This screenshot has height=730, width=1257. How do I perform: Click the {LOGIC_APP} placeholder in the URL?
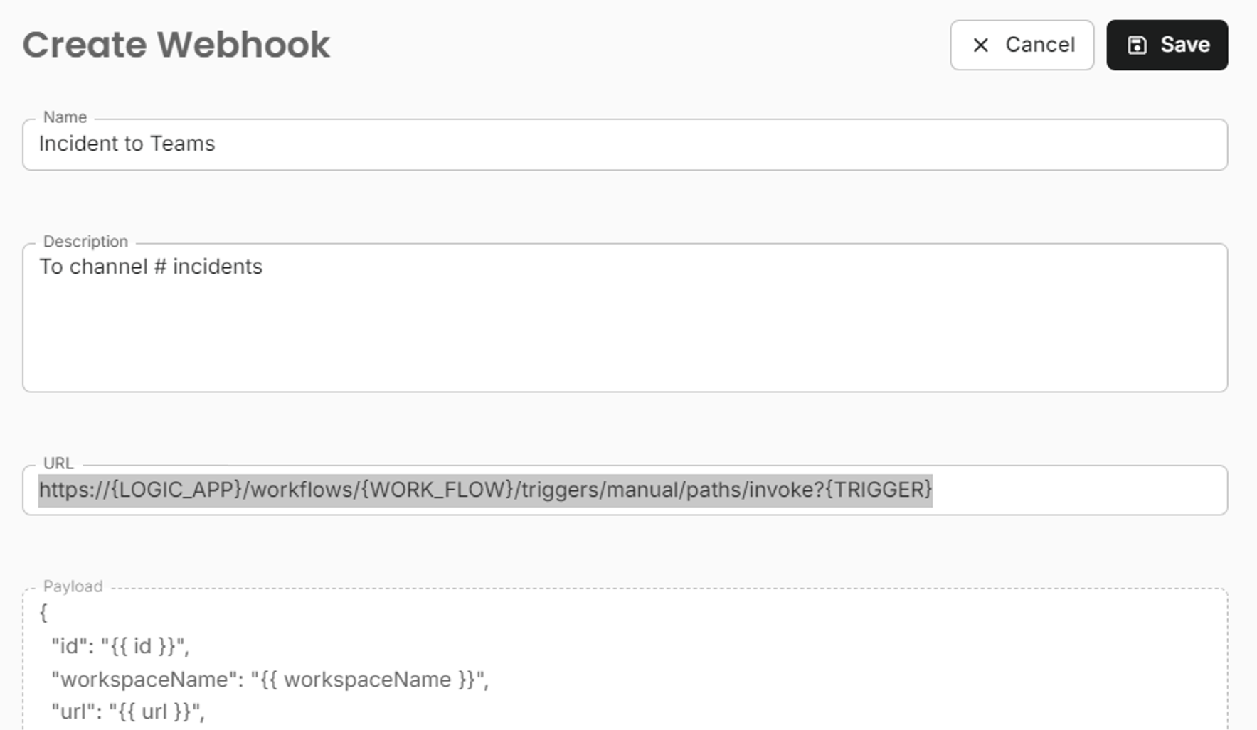[x=168, y=490]
